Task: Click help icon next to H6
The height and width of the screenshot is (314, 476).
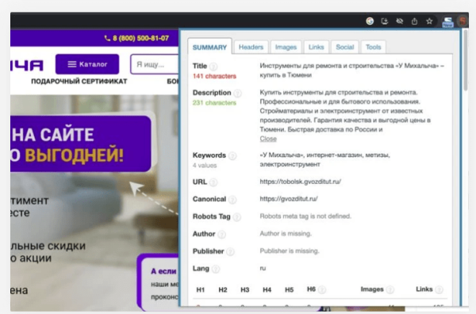Action: tap(322, 289)
